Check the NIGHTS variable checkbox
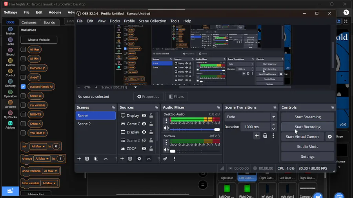Screen dimensions: 353x198 click(x=23, y=115)
